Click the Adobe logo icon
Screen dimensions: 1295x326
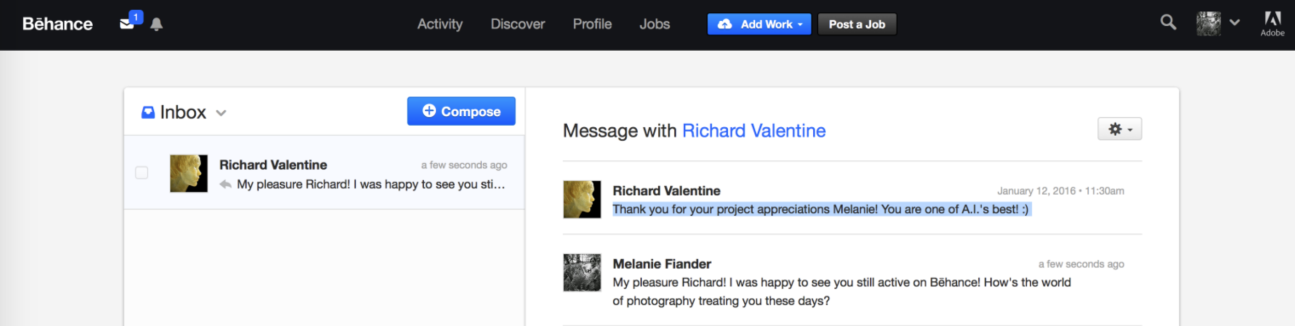1272,24
